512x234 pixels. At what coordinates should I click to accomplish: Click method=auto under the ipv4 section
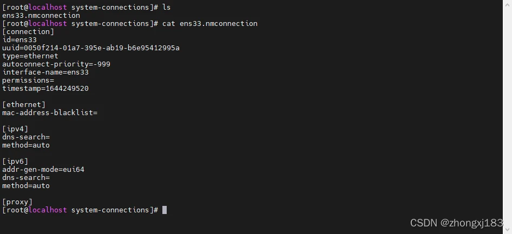[26, 145]
